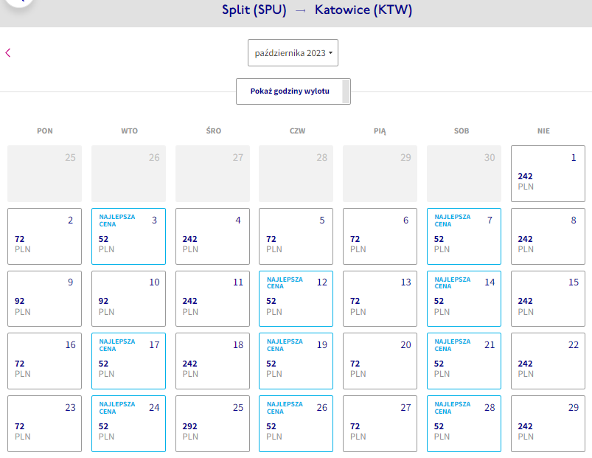Screen dimensions: 592x458
Task: Click the SOB weekday header
Action: (x=462, y=131)
